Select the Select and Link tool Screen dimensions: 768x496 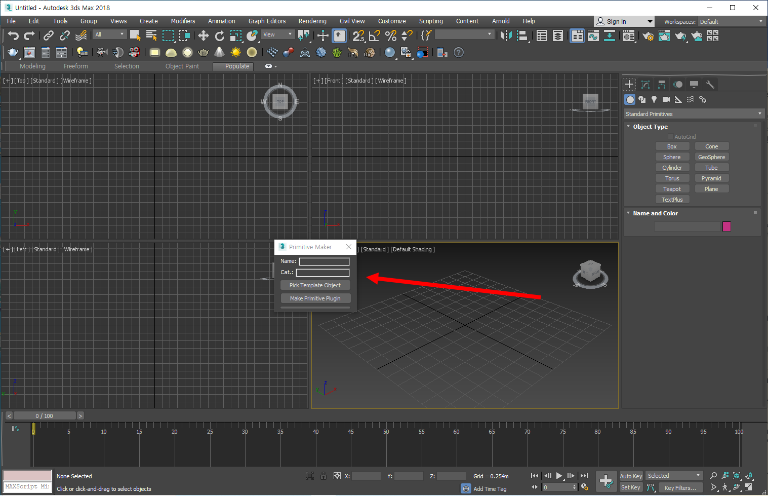tap(49, 35)
